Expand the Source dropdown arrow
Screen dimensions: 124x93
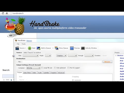tap(26, 48)
